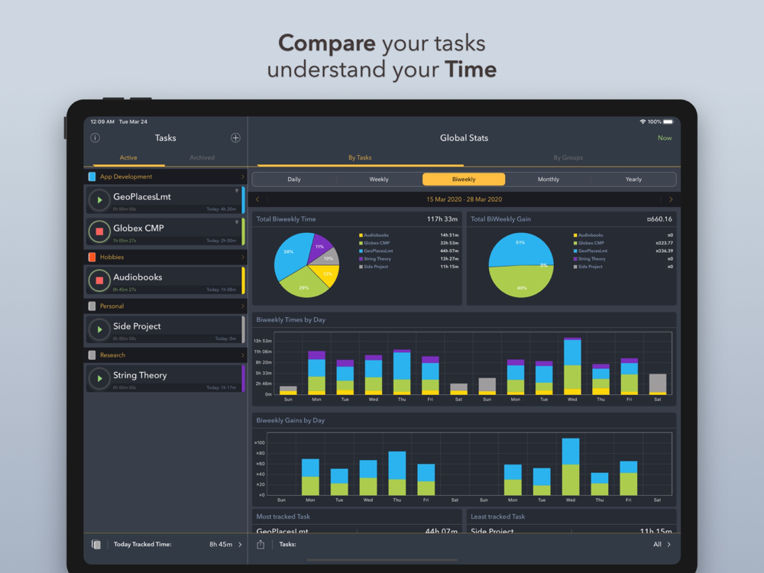Stop the Globex CMP running timer
This screenshot has height=573, width=764.
pyautogui.click(x=99, y=231)
